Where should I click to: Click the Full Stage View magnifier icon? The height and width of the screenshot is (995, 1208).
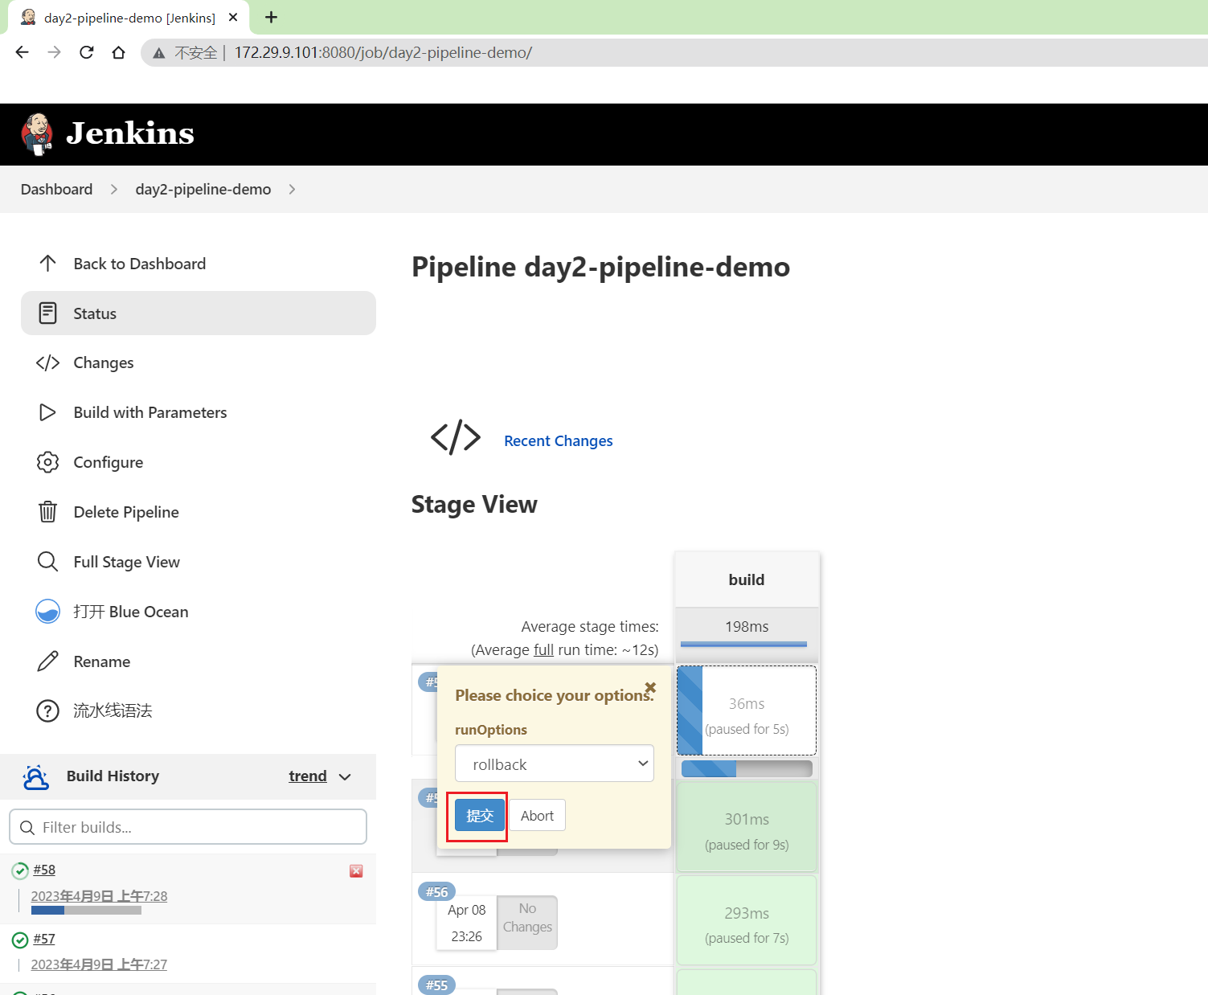tap(47, 562)
